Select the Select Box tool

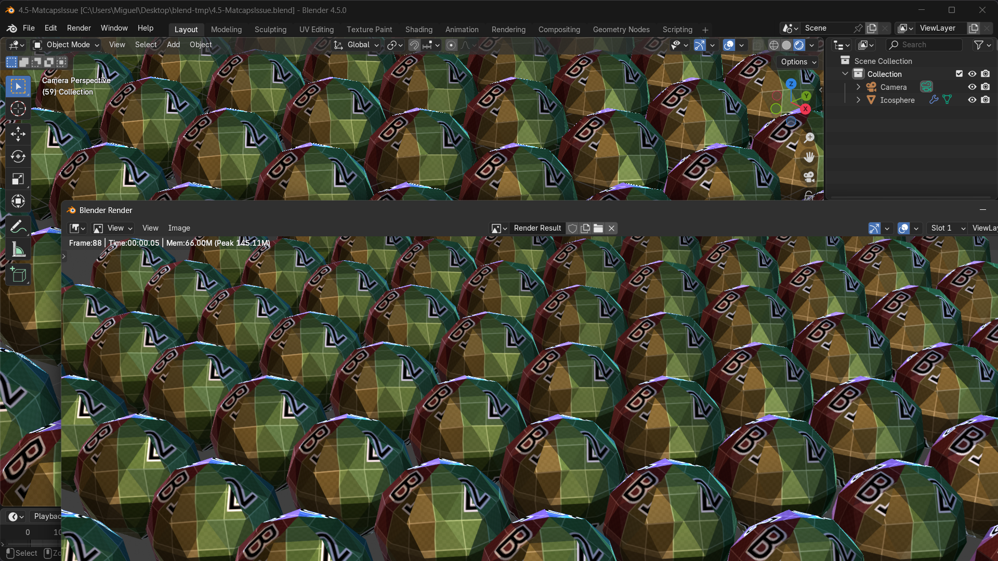(x=18, y=86)
